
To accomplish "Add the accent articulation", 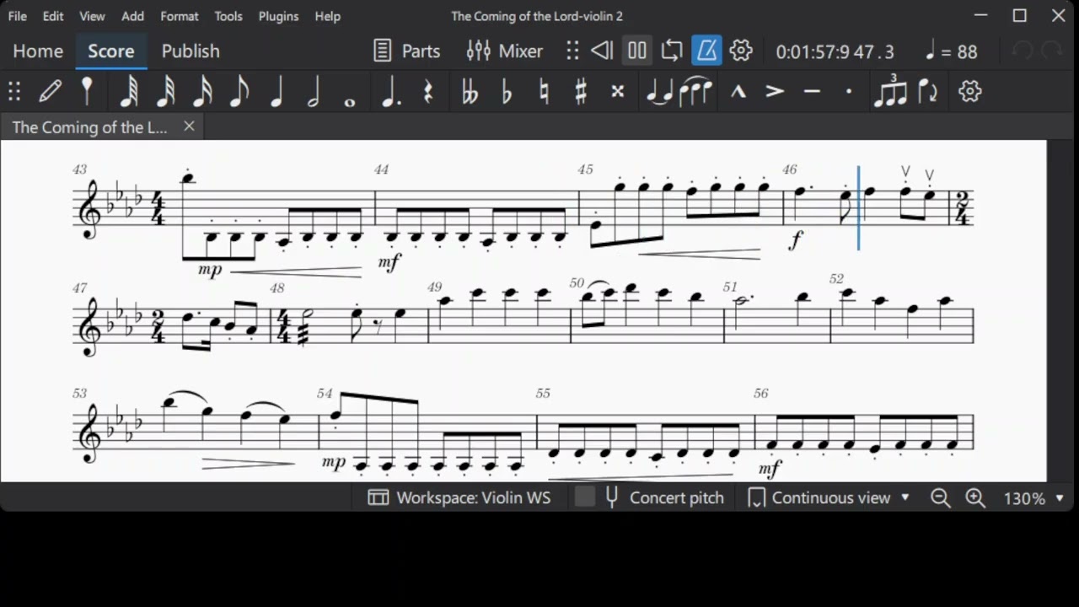I will tap(775, 91).
